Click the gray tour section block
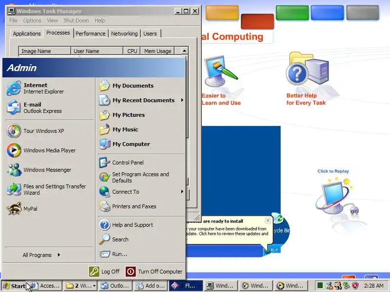Screen dimensions: 390x292 [x=363, y=13]
